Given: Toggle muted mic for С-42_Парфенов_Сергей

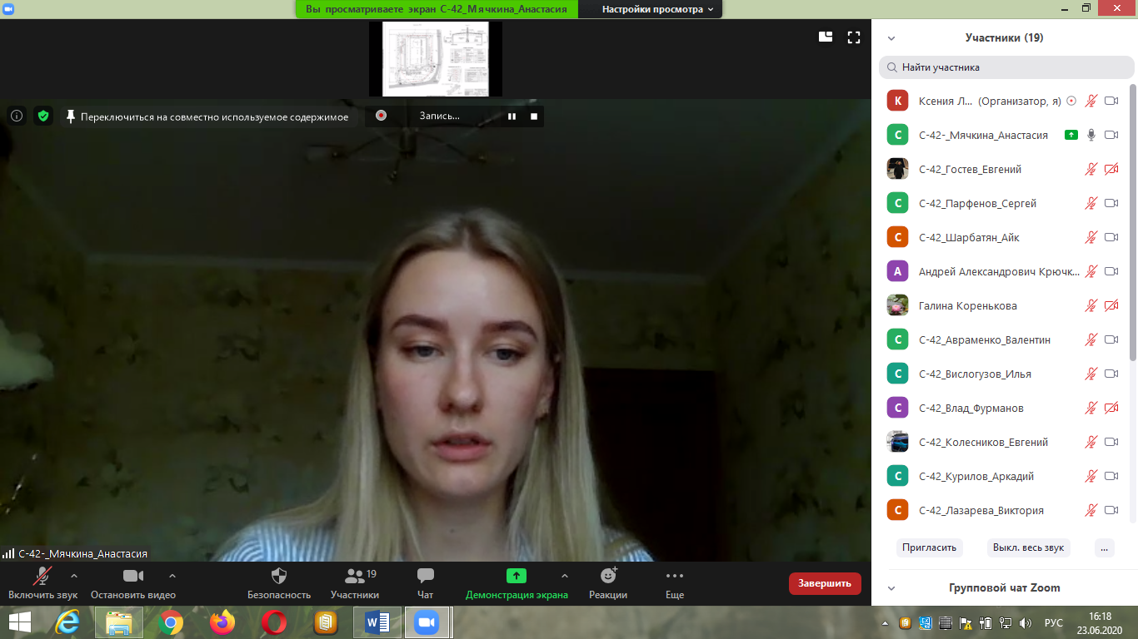Looking at the screenshot, I should pyautogui.click(x=1091, y=203).
